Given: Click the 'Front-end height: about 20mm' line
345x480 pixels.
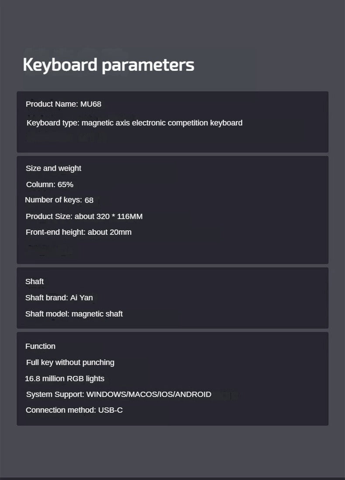Looking at the screenshot, I should click(78, 232).
